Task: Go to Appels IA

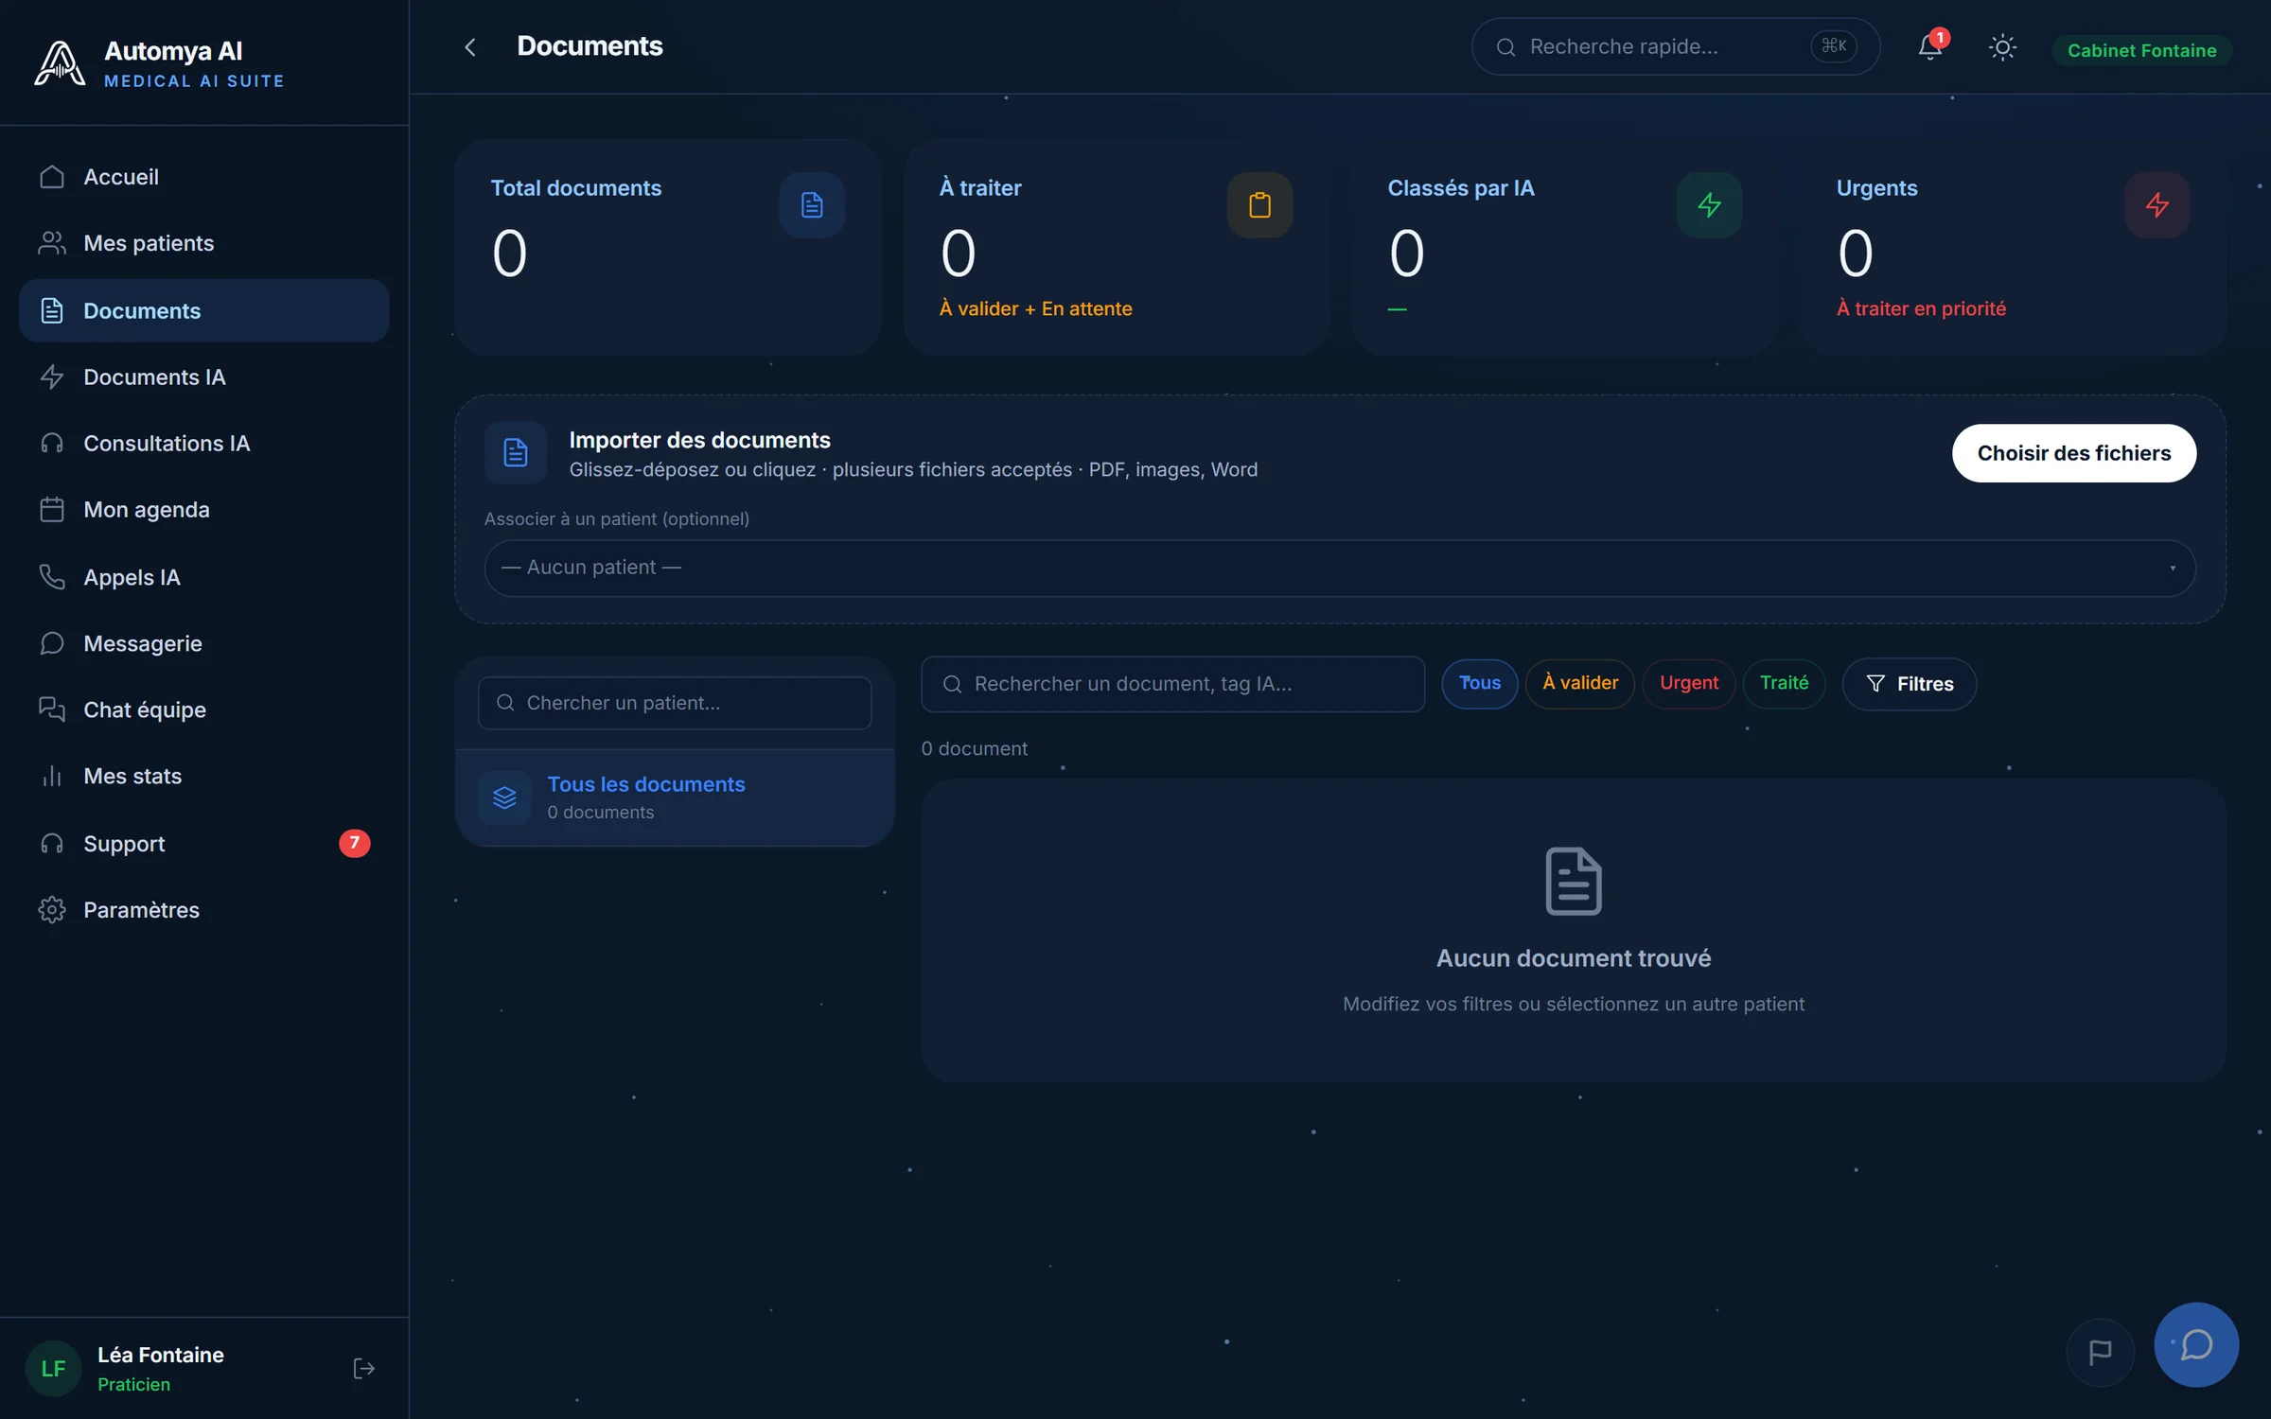Action: [x=203, y=577]
